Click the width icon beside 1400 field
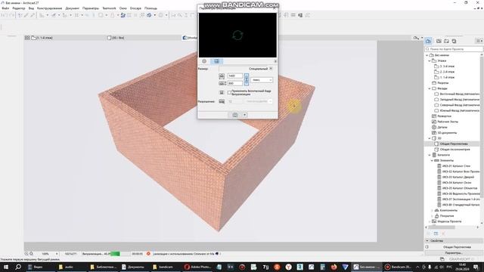Image resolution: width=484 pixels, height=272 pixels. [x=222, y=76]
